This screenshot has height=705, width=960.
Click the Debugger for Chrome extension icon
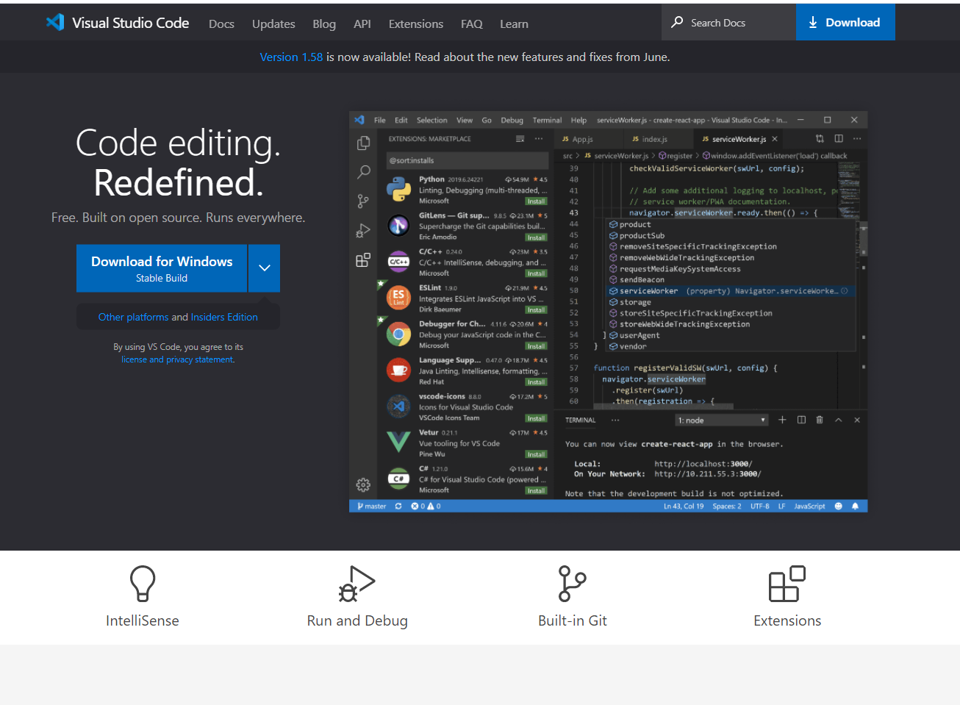(398, 334)
